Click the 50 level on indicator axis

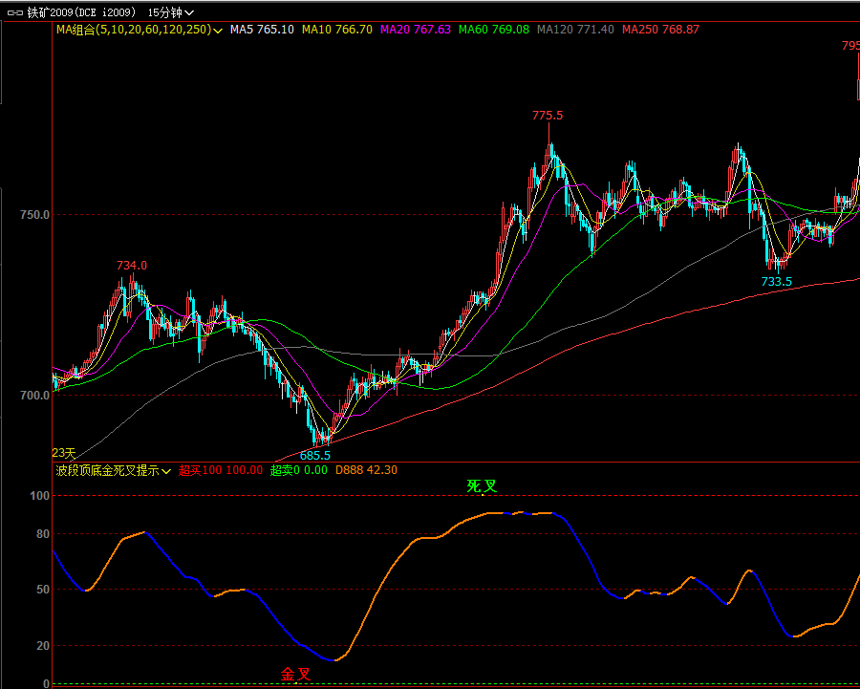(43, 590)
